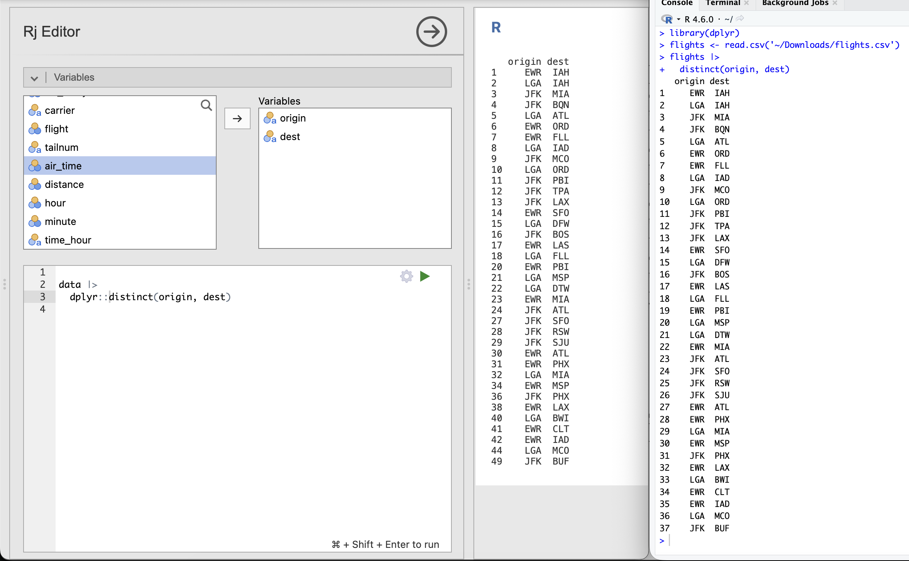
Task: Select the minute variable
Action: (120, 221)
